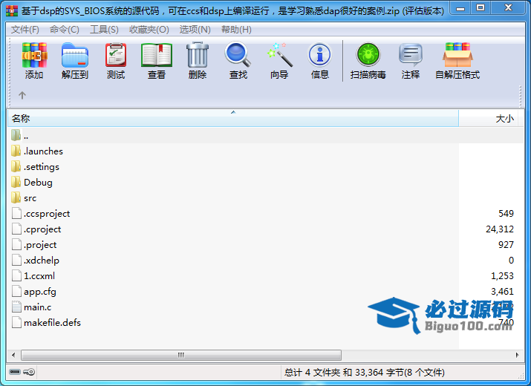Click the size value 927
Image resolution: width=531 pixels, height=386 pixels.
(x=506, y=245)
